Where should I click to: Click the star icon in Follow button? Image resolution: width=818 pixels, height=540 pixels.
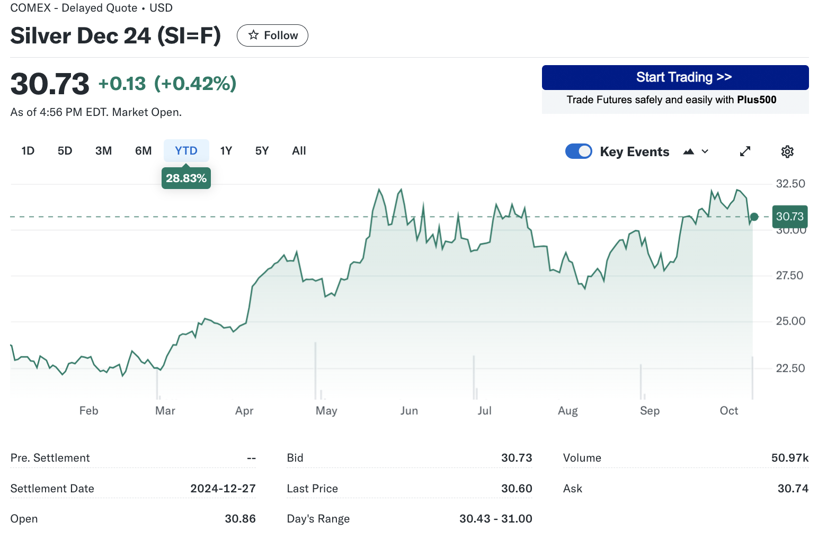tap(254, 35)
